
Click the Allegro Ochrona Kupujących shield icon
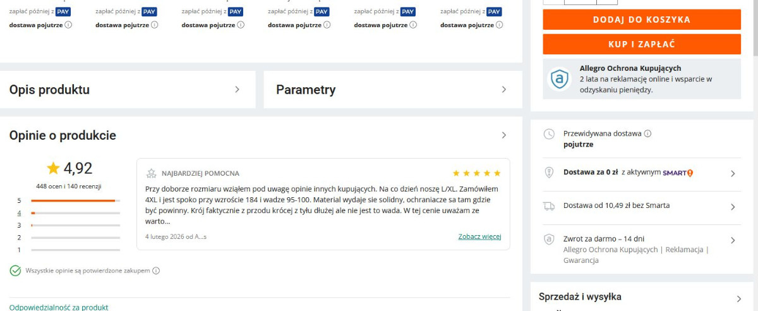(559, 79)
